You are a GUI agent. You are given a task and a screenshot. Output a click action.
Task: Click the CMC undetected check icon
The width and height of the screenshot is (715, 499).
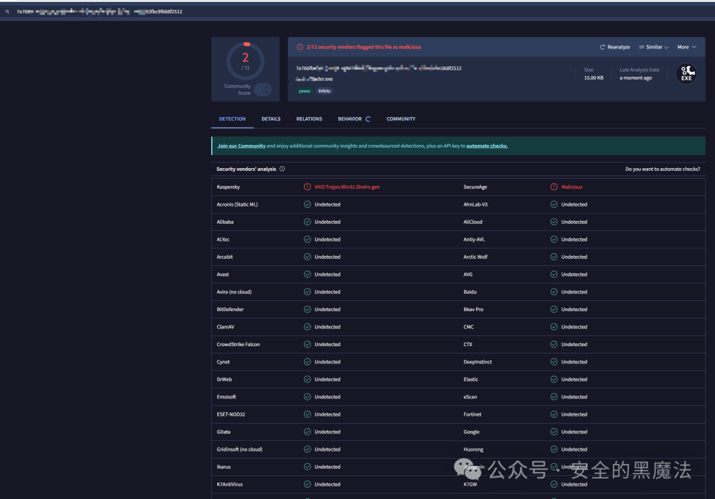click(553, 327)
